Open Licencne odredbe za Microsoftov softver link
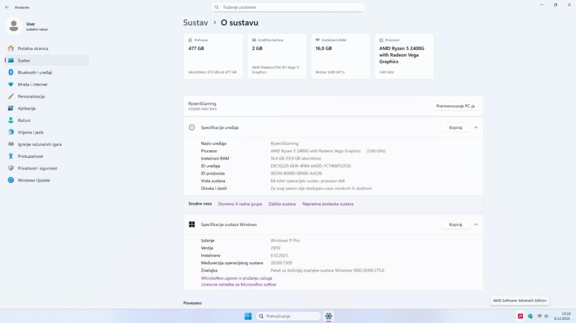 pos(239,284)
